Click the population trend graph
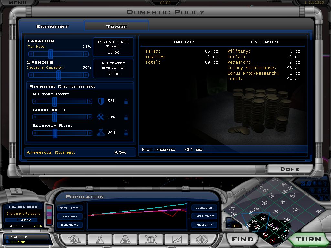This screenshot has height=248, width=331. 137,216
